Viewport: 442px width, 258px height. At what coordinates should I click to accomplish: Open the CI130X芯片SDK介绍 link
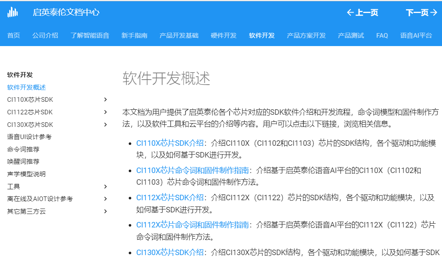point(170,252)
